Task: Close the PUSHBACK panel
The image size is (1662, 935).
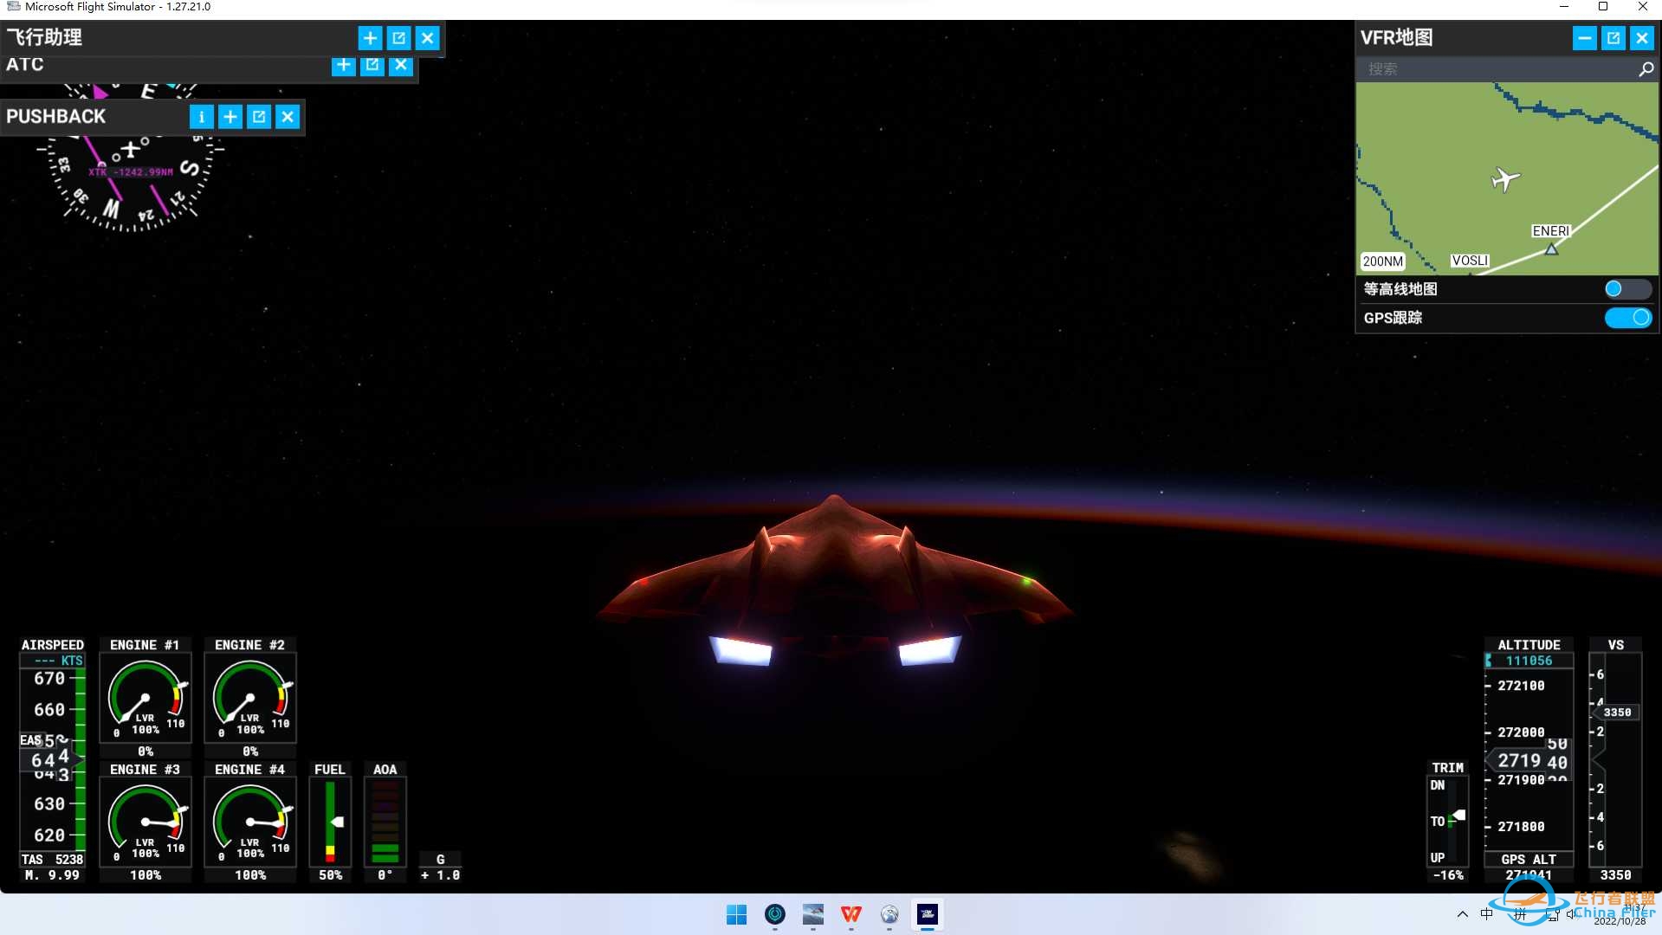Action: [288, 117]
